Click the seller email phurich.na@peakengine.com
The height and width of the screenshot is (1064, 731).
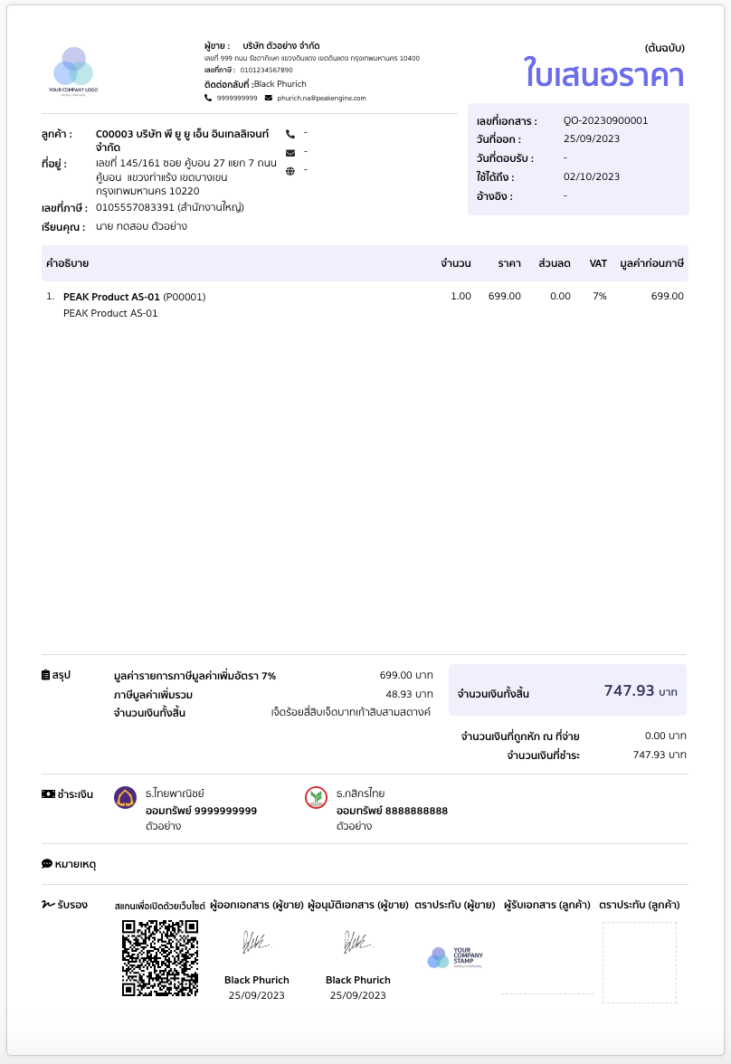[321, 98]
